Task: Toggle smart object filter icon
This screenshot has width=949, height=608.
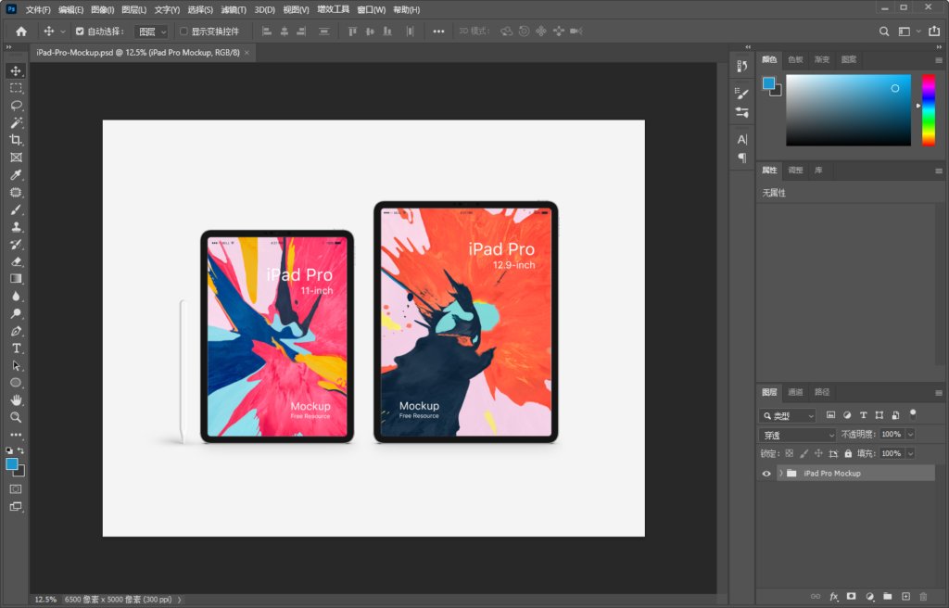Action: click(x=896, y=415)
